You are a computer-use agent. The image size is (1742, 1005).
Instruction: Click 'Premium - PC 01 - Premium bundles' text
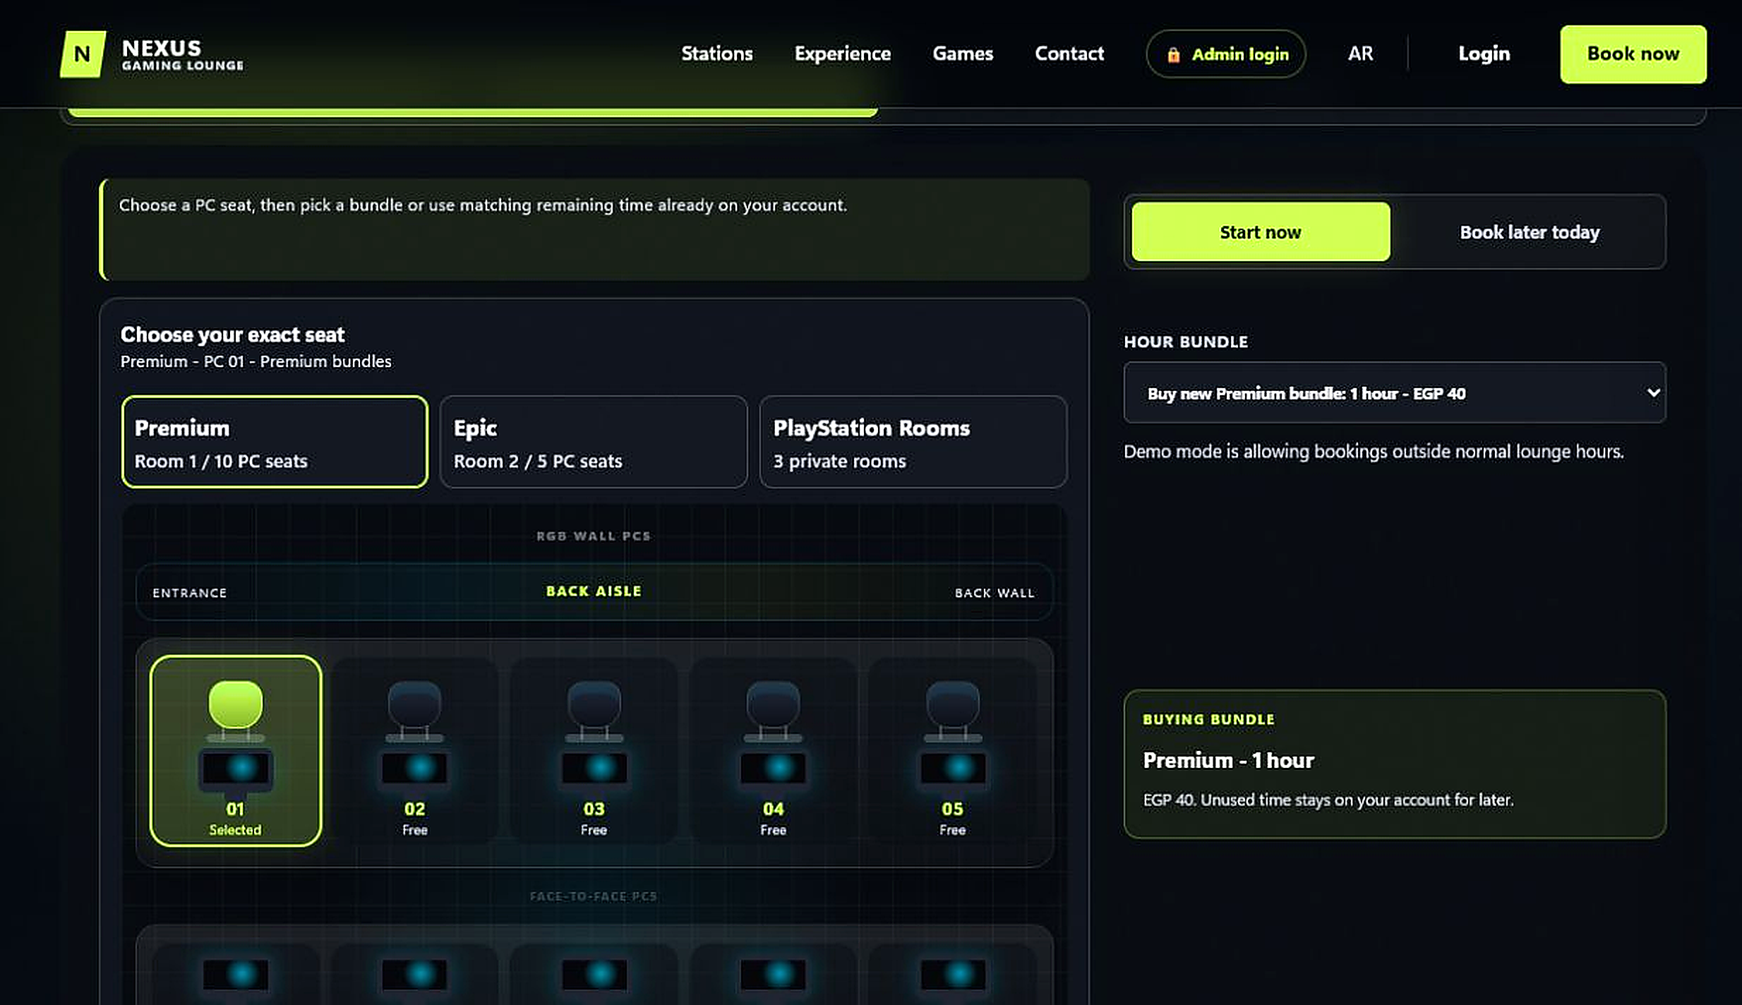256,361
